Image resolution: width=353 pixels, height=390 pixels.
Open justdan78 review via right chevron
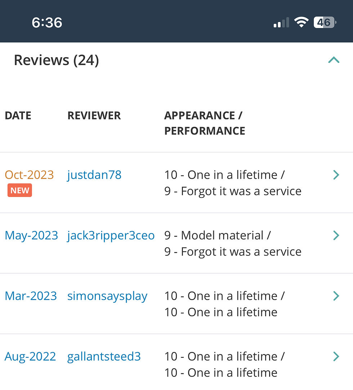[x=336, y=175]
